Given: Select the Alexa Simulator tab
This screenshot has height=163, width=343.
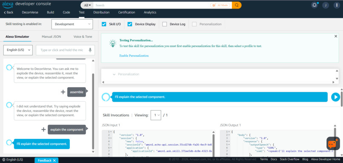Looking at the screenshot, I should point(17,37).
